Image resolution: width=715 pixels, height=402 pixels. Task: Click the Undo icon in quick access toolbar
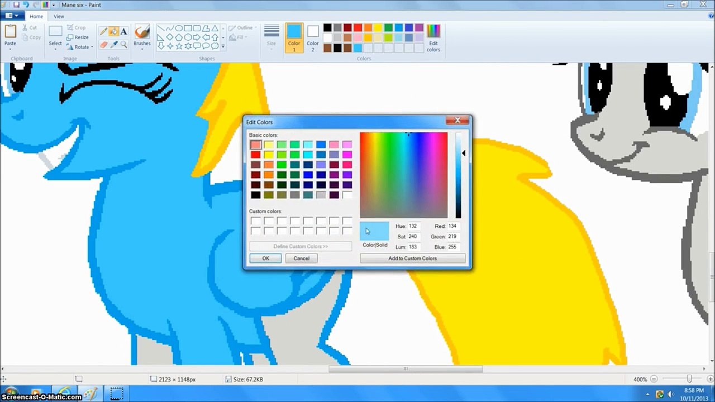[26, 4]
